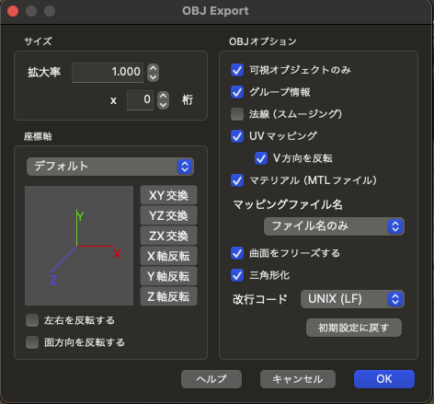Enable 左右を反転する checkbox
434x404 pixels.
coord(32,320)
